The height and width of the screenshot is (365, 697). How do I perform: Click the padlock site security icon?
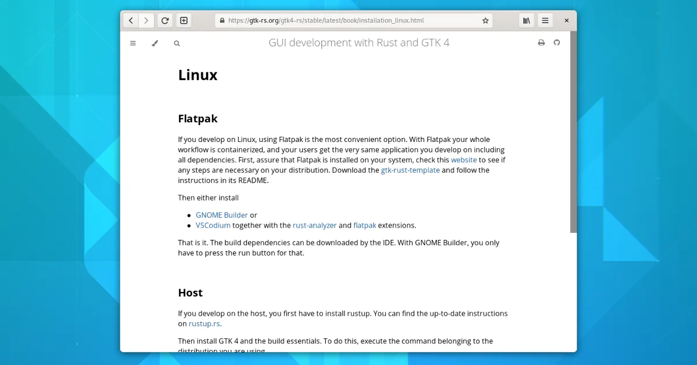click(x=222, y=20)
